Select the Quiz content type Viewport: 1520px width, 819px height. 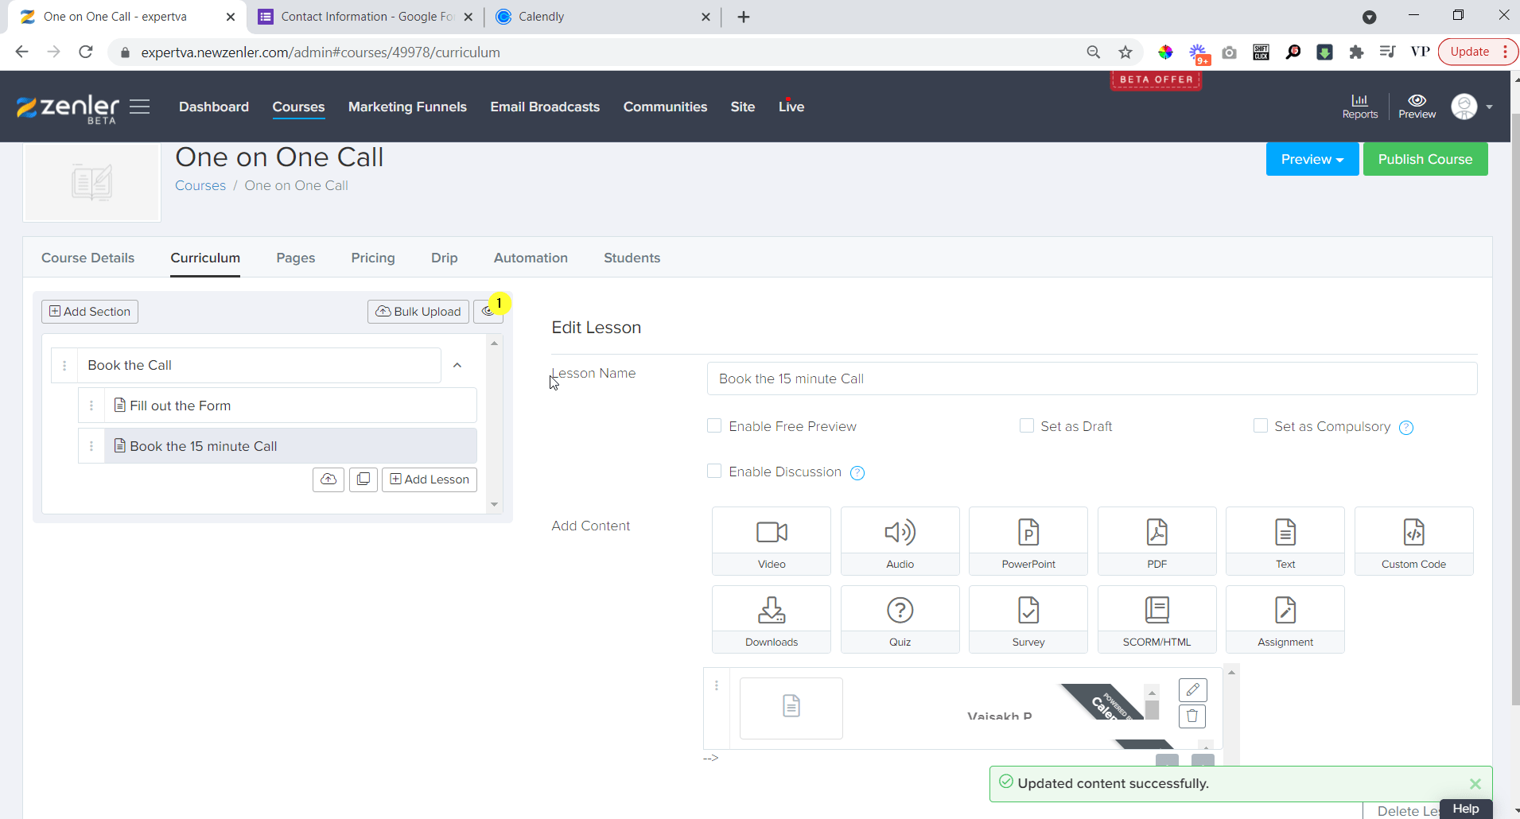(x=900, y=619)
